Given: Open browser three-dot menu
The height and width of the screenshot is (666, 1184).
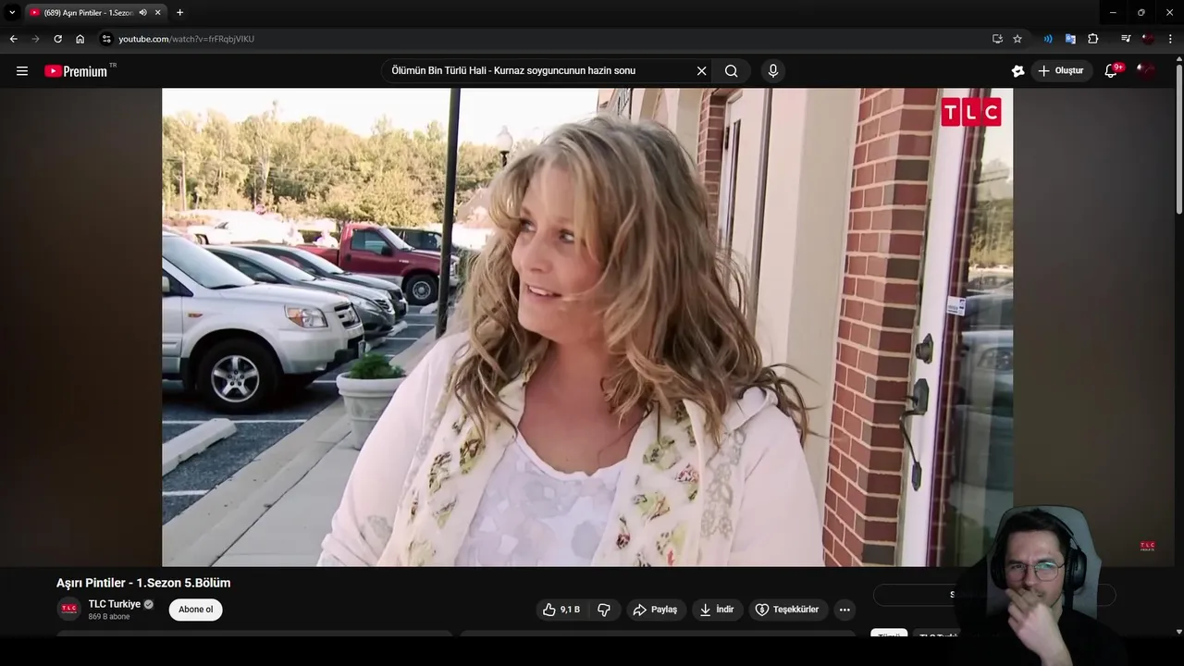Looking at the screenshot, I should click(1171, 39).
